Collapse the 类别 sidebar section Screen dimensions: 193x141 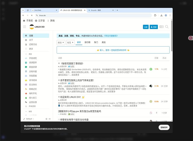29,54
